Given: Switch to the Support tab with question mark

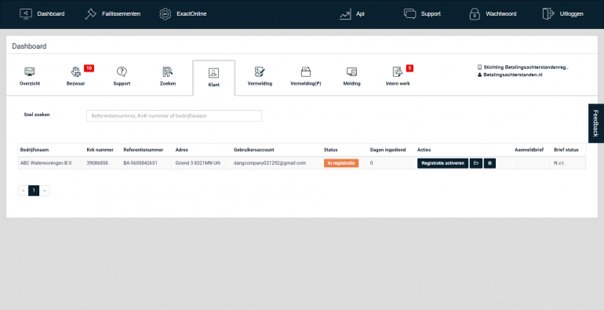Looking at the screenshot, I should pos(122,76).
